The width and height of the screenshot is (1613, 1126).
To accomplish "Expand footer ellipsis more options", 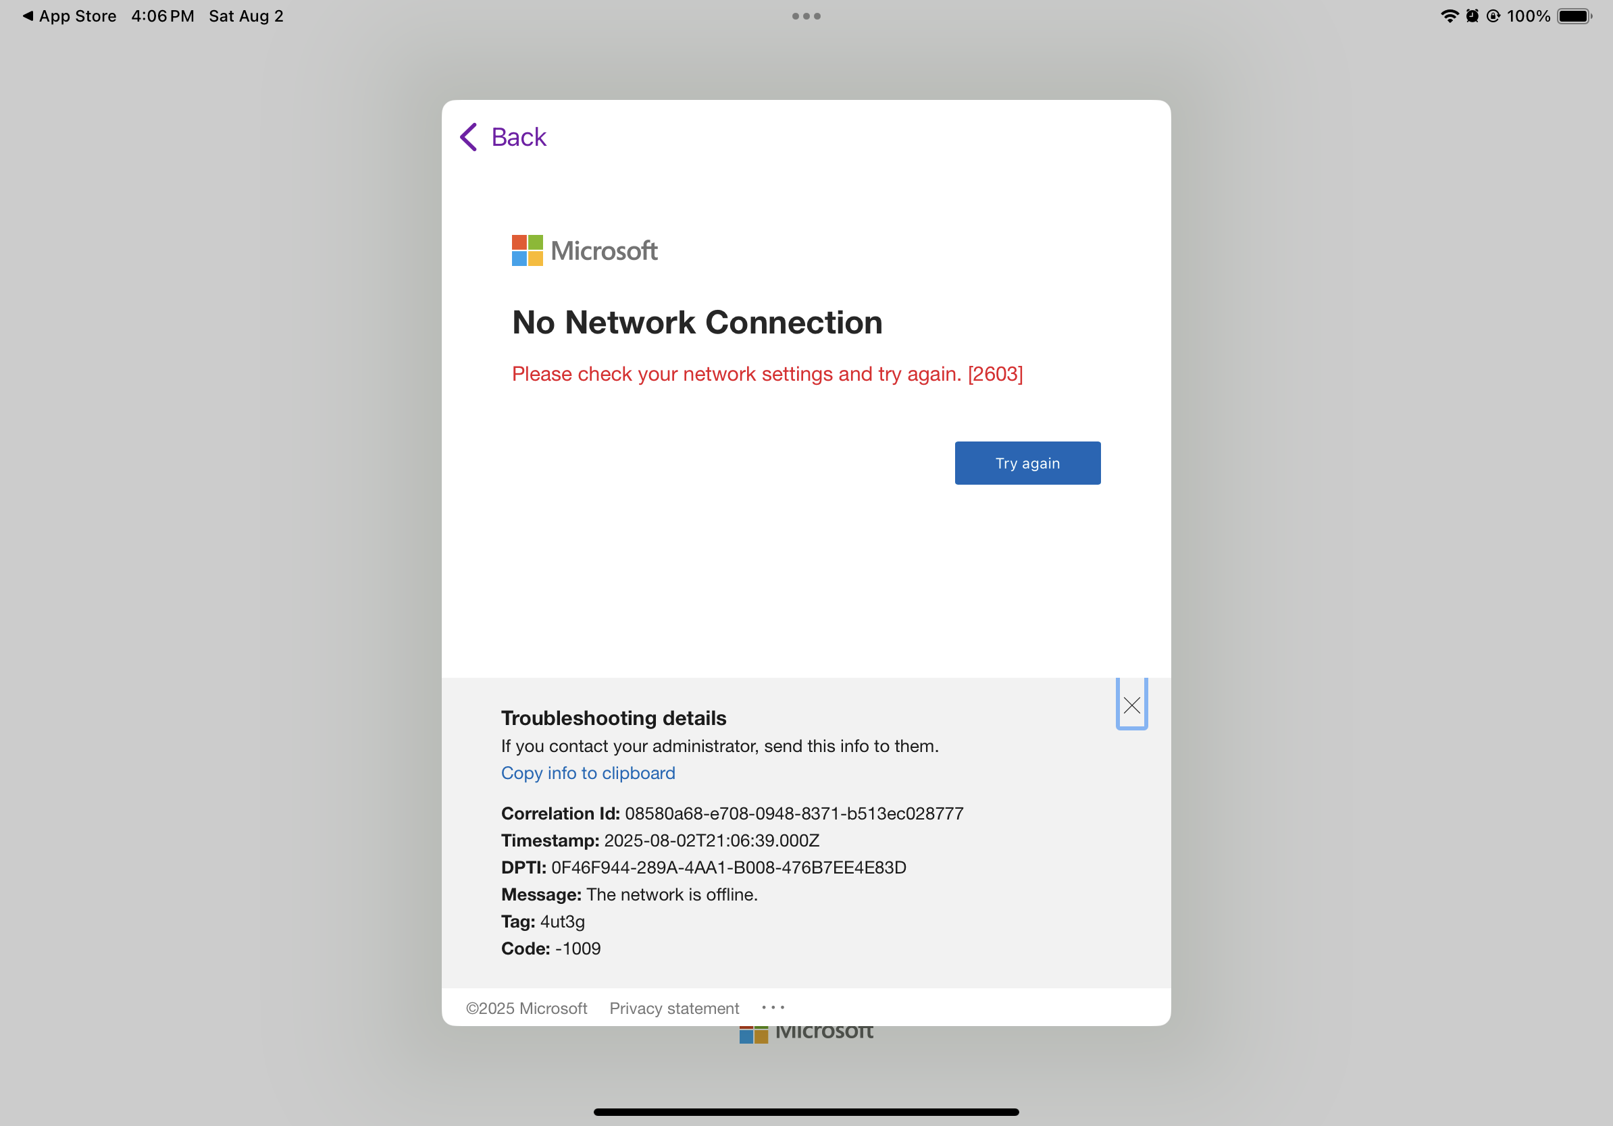I will [773, 1007].
